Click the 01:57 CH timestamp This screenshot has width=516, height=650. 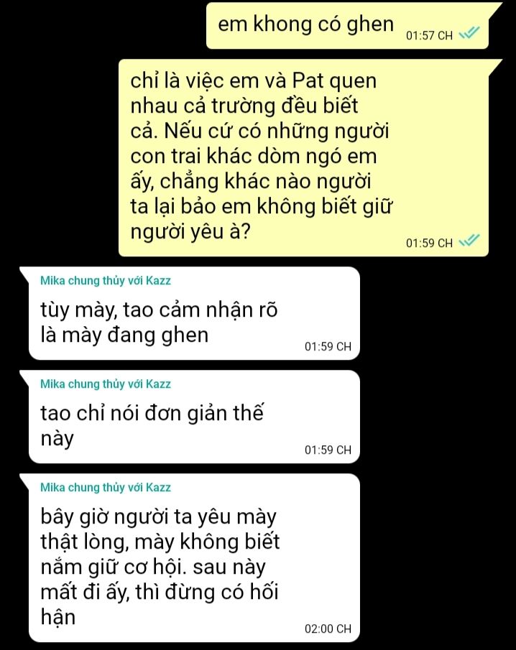(429, 36)
